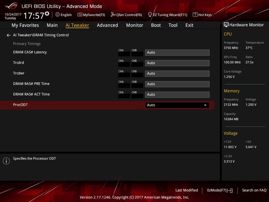Select the ProcODT Auto combo box
269x202 pixels.
(x=177, y=105)
